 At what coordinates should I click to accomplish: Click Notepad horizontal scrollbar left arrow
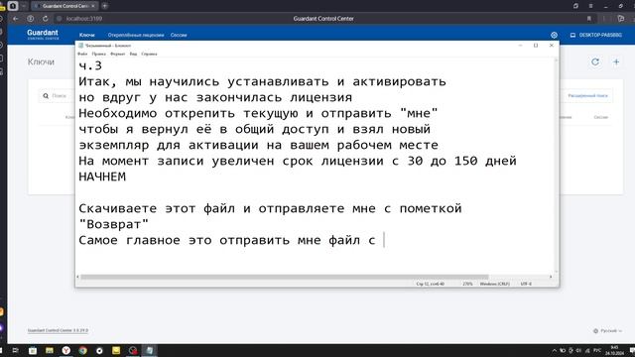[x=77, y=277]
